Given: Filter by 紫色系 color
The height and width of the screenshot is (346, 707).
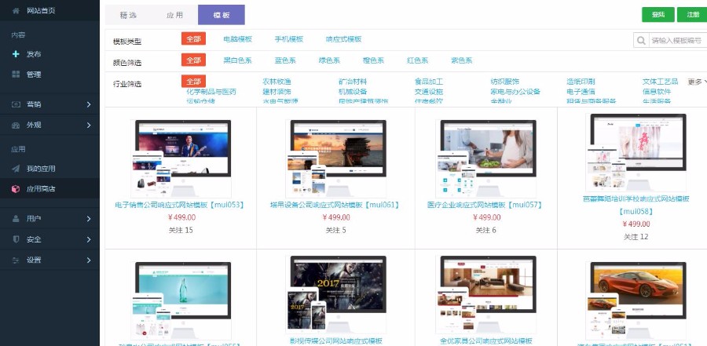Looking at the screenshot, I should (462, 60).
